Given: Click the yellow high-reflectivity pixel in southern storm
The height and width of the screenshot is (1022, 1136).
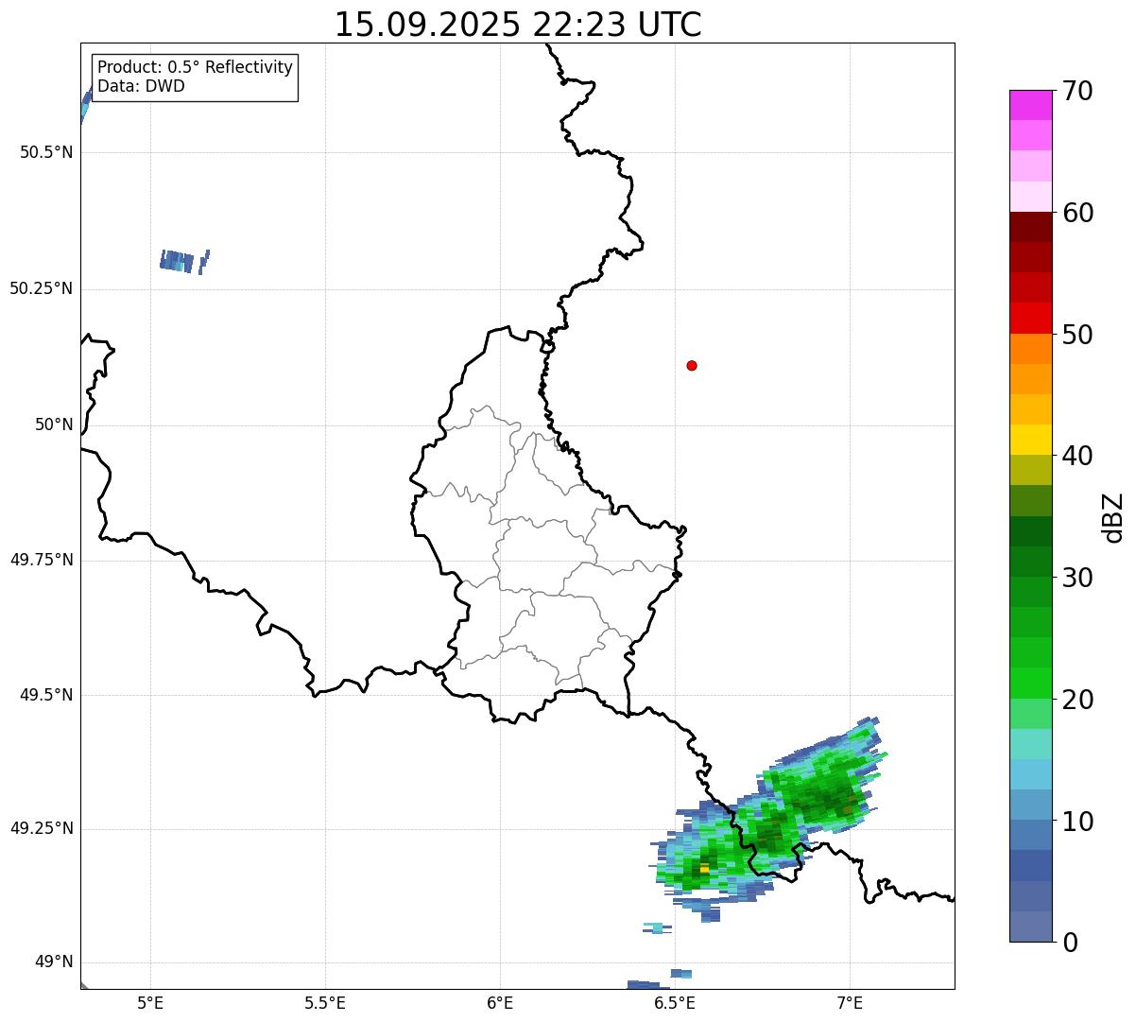Looking at the screenshot, I should click(x=704, y=868).
